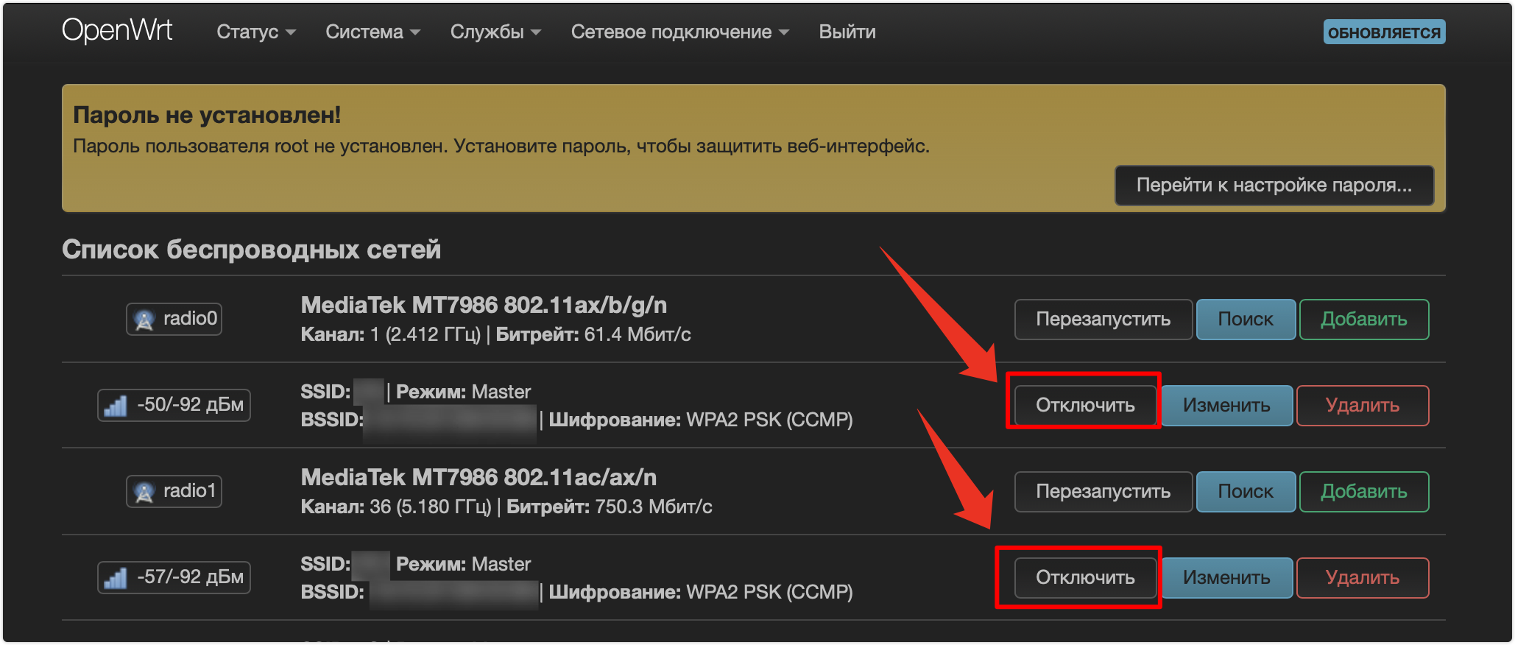Click the ОБНОВЛЯЕТСЯ refresh status badge
The height and width of the screenshot is (645, 1515).
click(x=1384, y=32)
